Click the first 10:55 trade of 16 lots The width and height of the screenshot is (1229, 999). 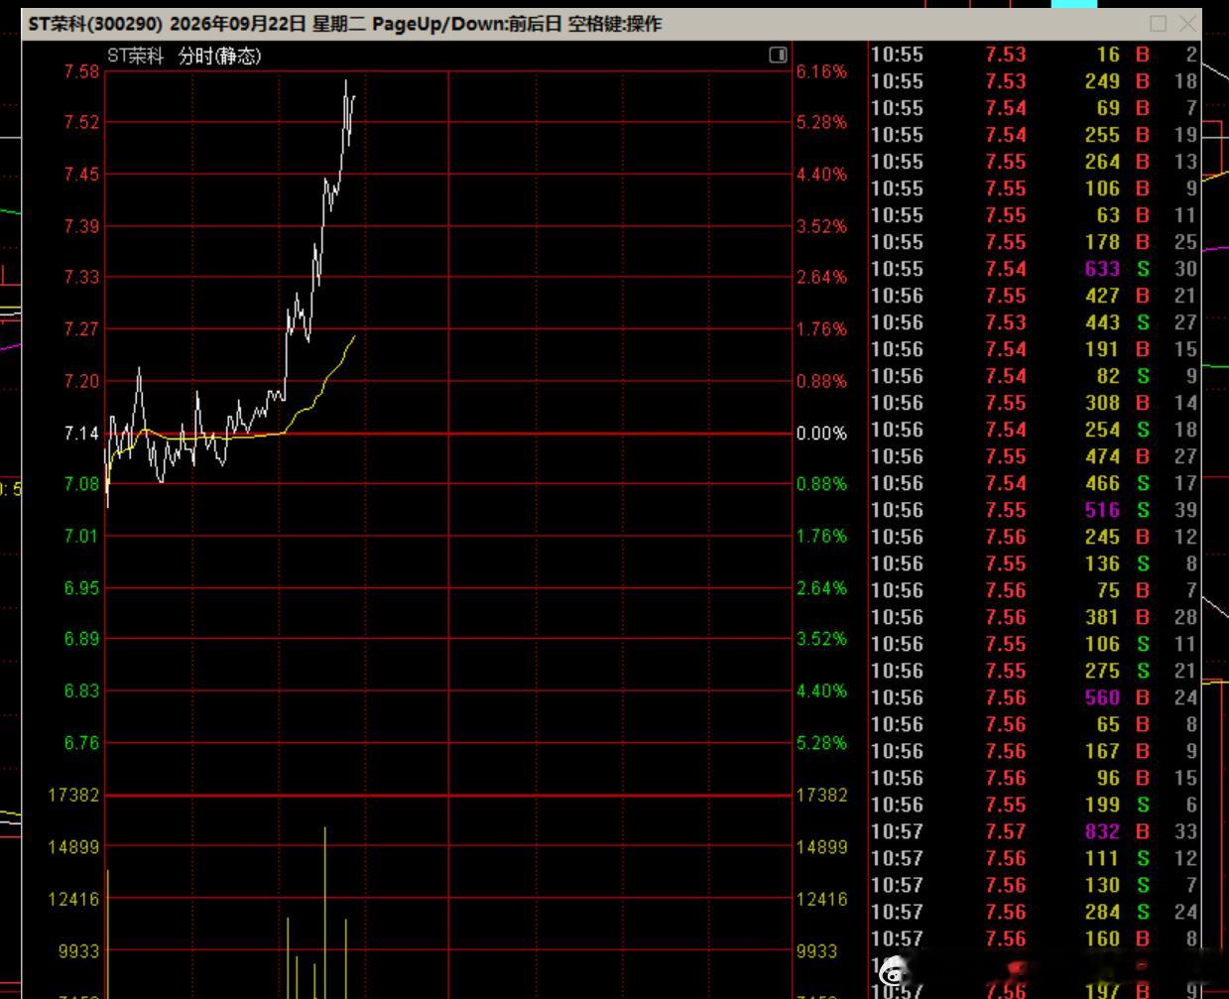point(1035,55)
